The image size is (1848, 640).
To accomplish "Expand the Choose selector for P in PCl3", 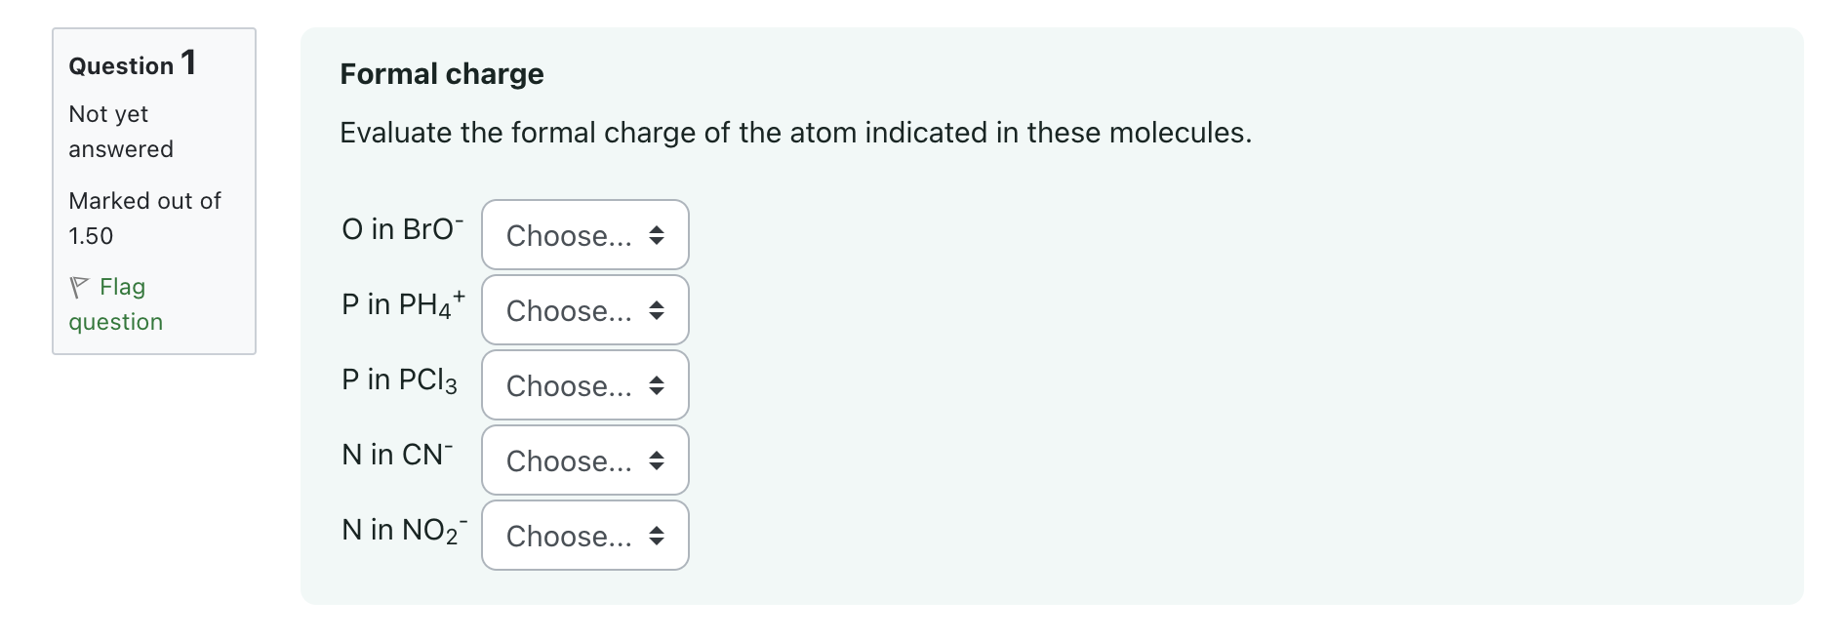I will [583, 385].
